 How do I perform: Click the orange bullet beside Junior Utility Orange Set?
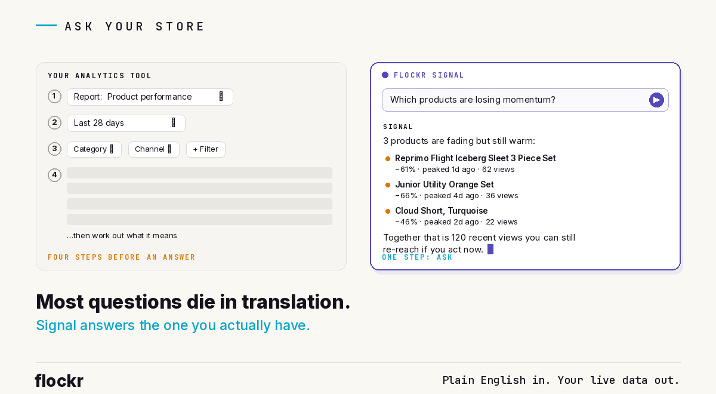click(x=388, y=185)
